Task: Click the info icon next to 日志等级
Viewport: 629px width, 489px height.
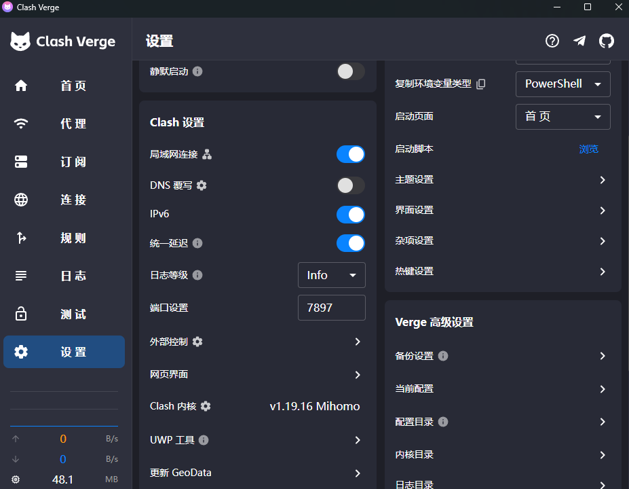Action: pos(197,275)
